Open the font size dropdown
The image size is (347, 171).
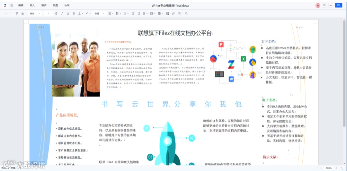point(48,13)
